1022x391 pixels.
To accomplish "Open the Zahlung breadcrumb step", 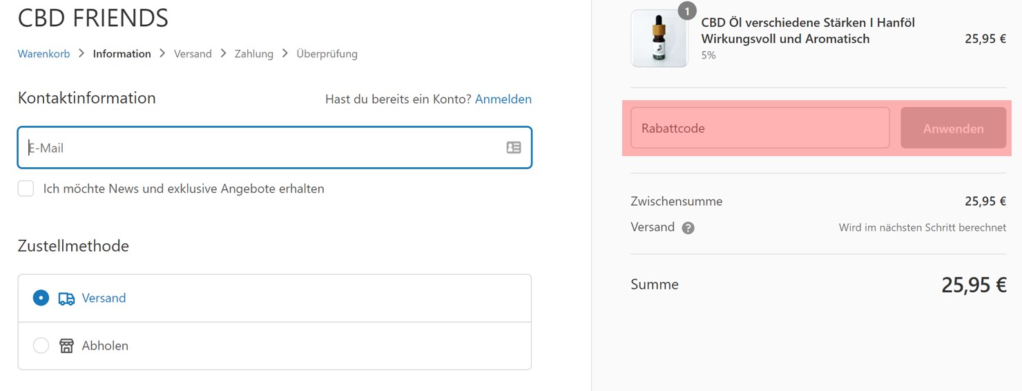I will (x=253, y=54).
